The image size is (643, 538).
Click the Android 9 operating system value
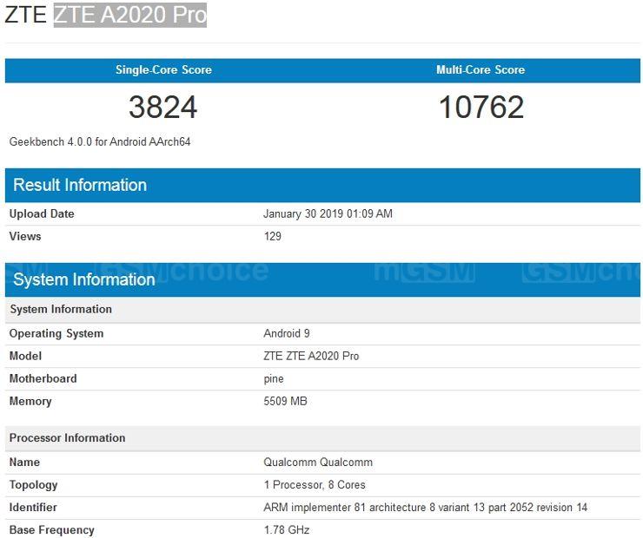(x=286, y=333)
